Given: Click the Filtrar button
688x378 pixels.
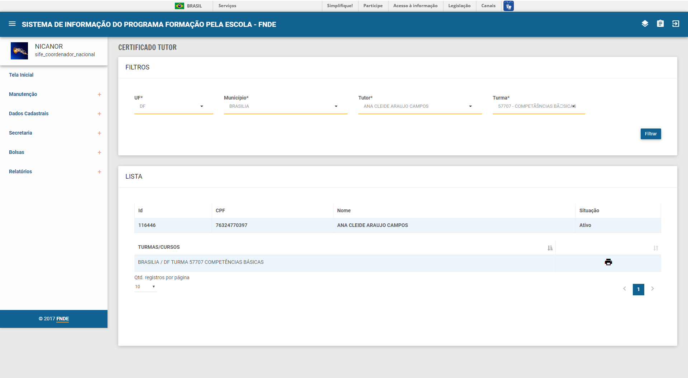Looking at the screenshot, I should tap(650, 134).
